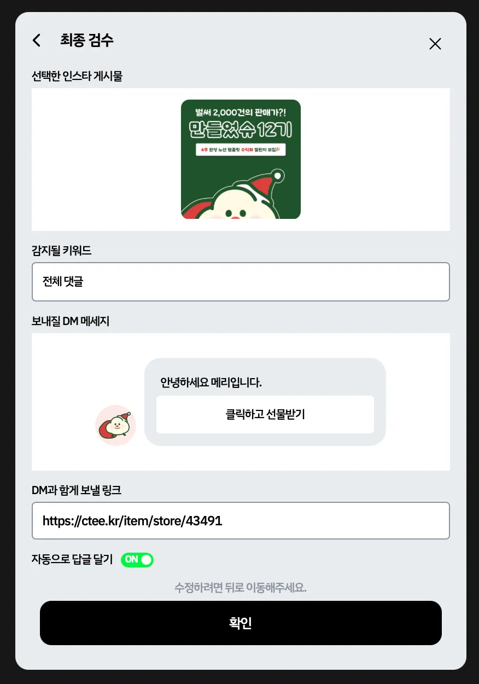Viewport: 479px width, 684px height.
Task: Click the white recruitment banner in the post image
Action: tap(241, 149)
